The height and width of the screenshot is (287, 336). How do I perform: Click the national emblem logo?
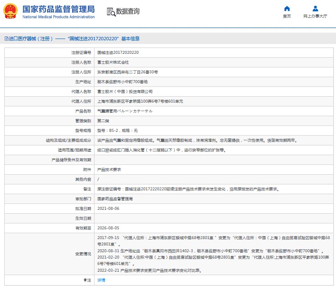coord(10,11)
